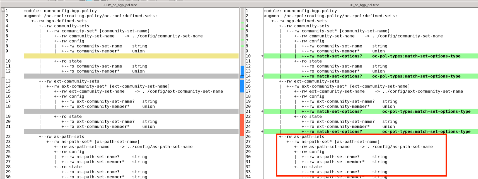Click 'module: openconfig-bgp-policy' in the right pane
Screen dimensions: 478x179
coord(300,11)
